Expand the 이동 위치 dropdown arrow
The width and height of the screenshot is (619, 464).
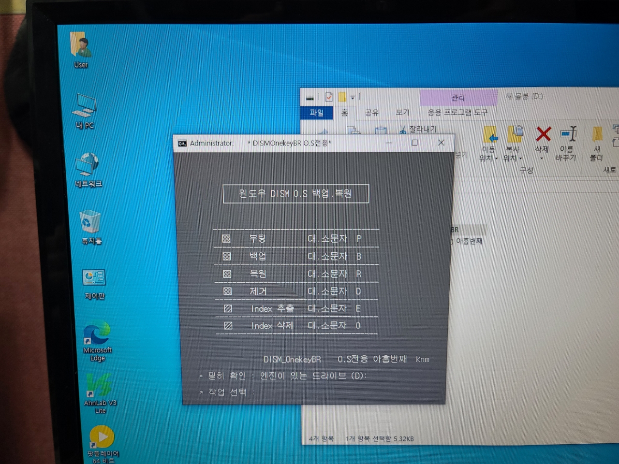[496, 159]
